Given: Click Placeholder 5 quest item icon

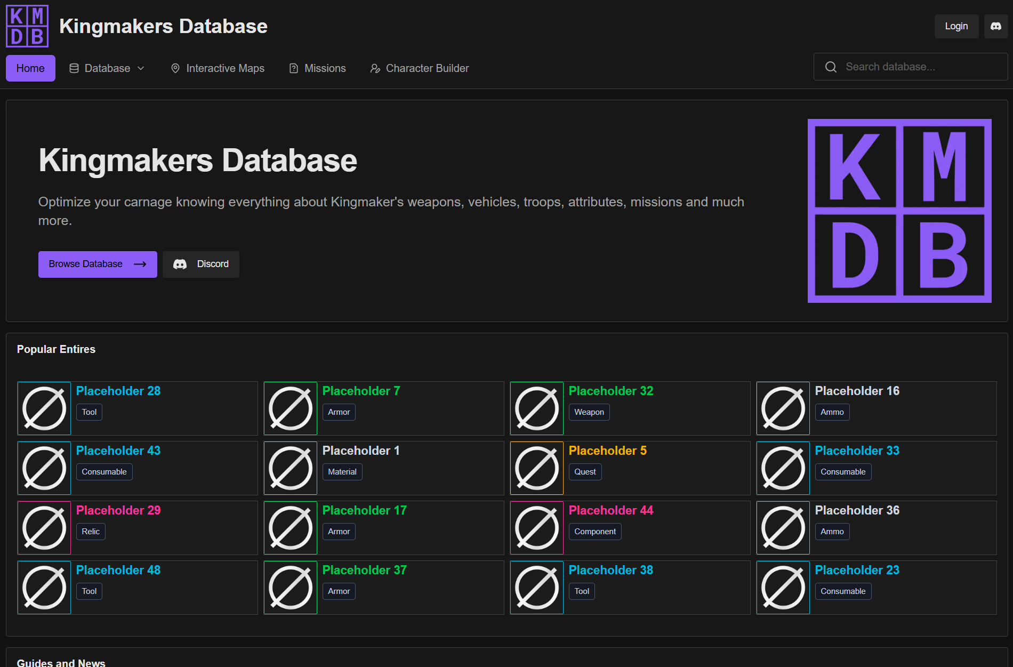Looking at the screenshot, I should (537, 468).
